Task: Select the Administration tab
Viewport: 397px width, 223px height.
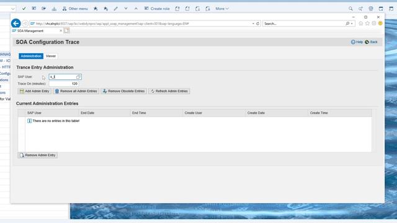Action: pyautogui.click(x=31, y=56)
